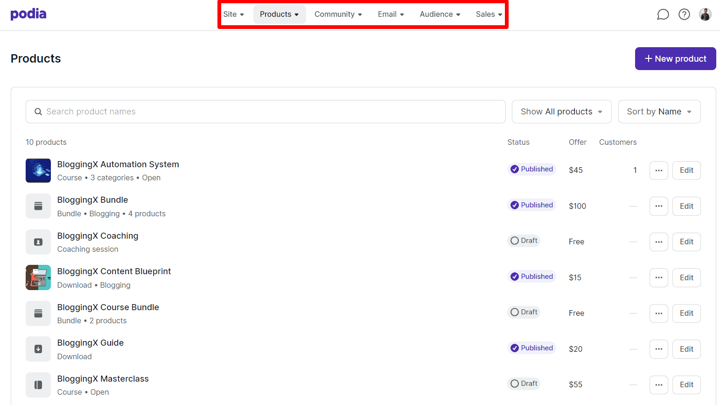The height and width of the screenshot is (405, 720).
Task: Expand the Site navigation menu
Action: click(233, 14)
